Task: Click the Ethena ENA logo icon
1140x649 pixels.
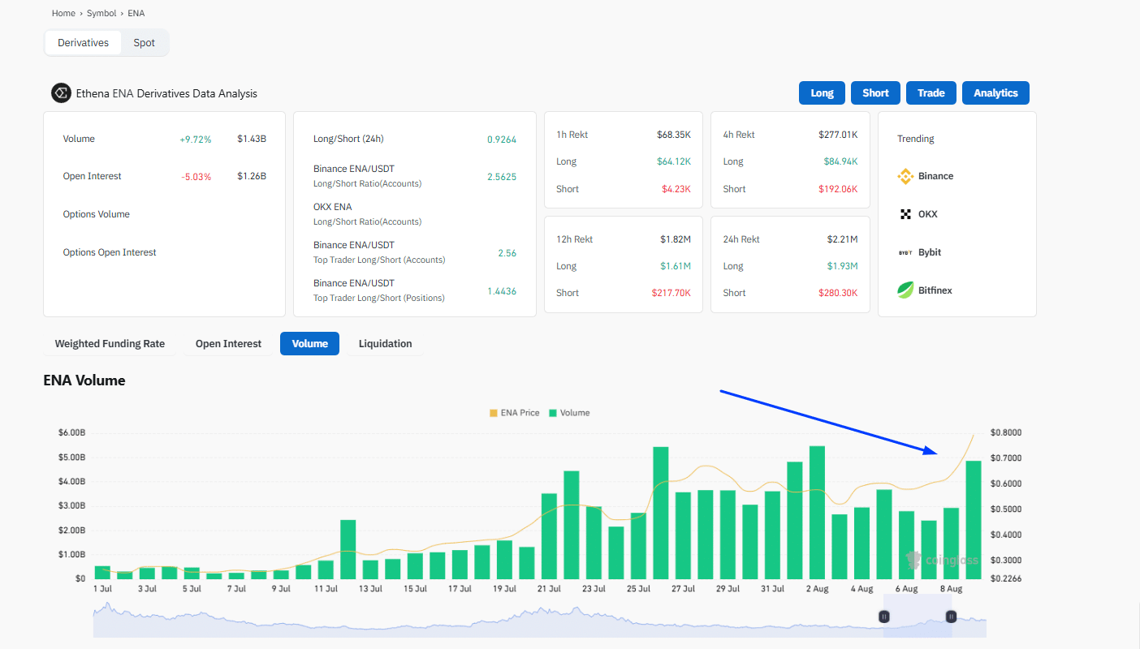Action: (61, 93)
